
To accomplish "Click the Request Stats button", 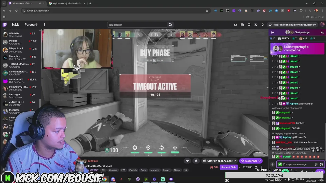I will click(x=229, y=167).
